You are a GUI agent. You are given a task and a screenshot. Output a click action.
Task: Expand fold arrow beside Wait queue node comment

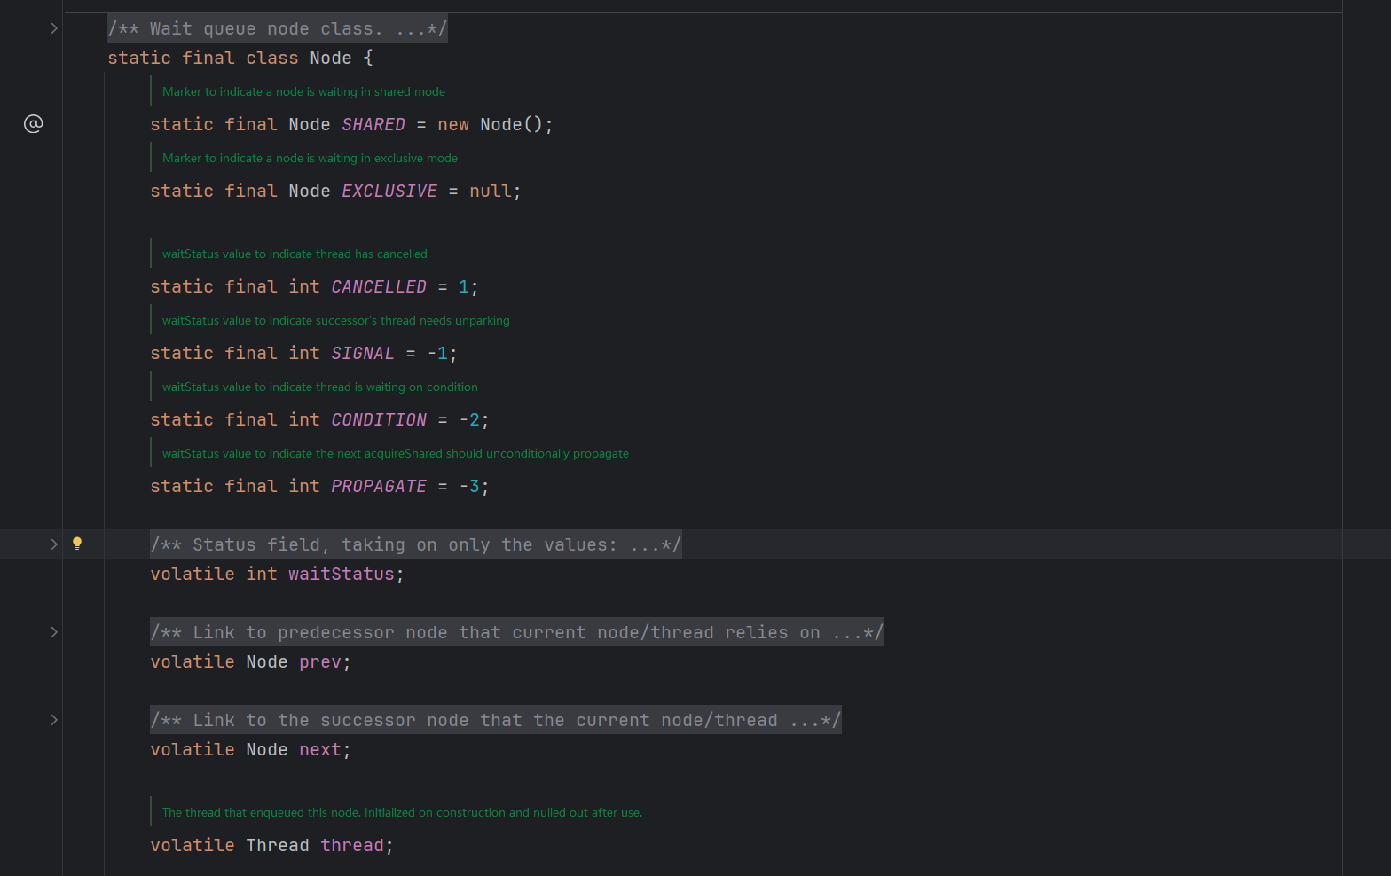pyautogui.click(x=54, y=28)
